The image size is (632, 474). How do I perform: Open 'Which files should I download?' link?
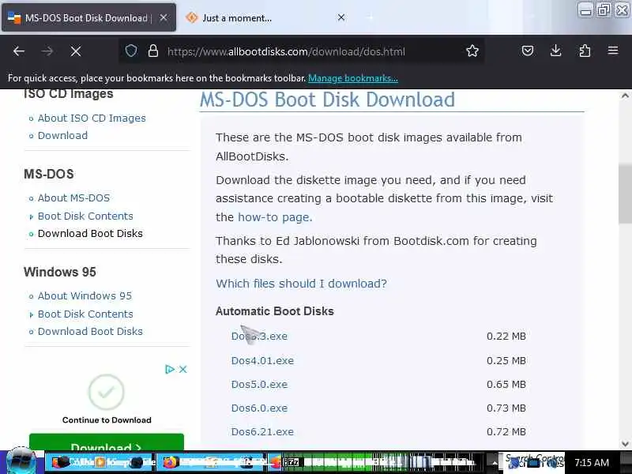(x=301, y=284)
